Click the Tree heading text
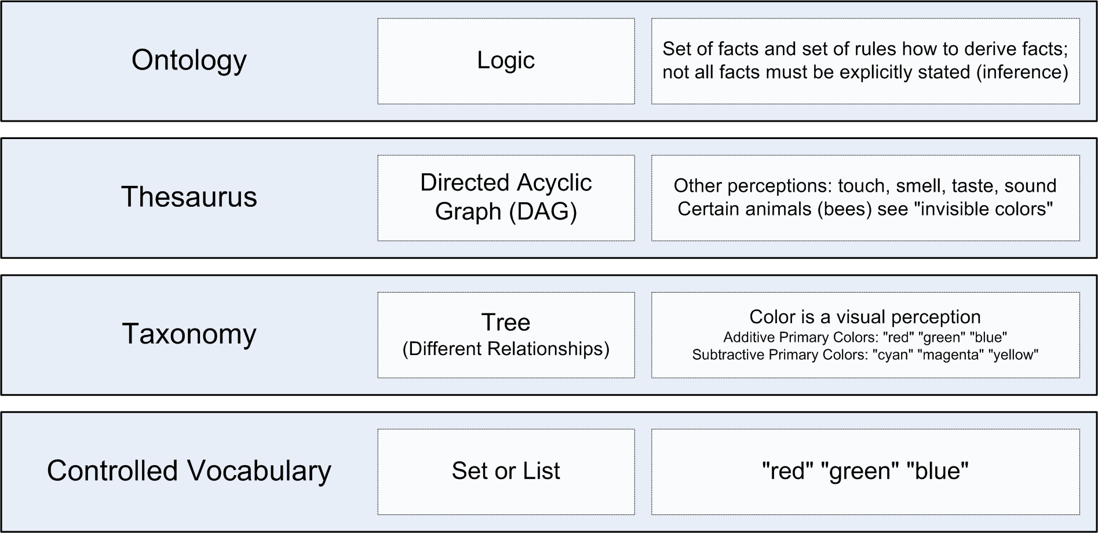The image size is (1098, 533). (506, 322)
